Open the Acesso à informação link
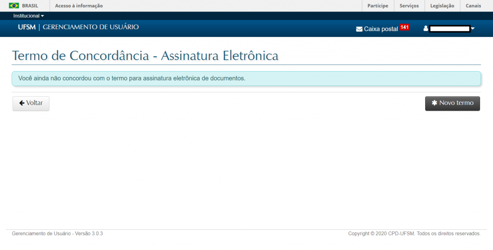 [x=79, y=6]
